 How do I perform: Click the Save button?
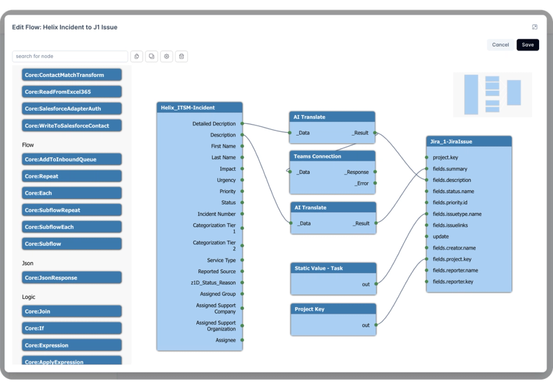pos(528,45)
